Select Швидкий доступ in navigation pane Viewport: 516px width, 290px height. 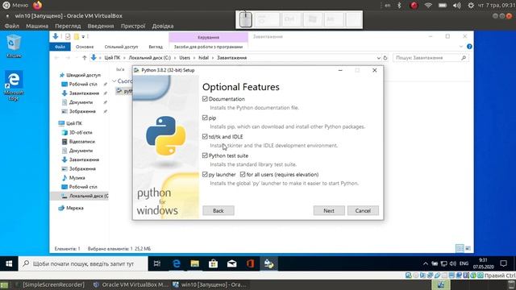pyautogui.click(x=84, y=75)
